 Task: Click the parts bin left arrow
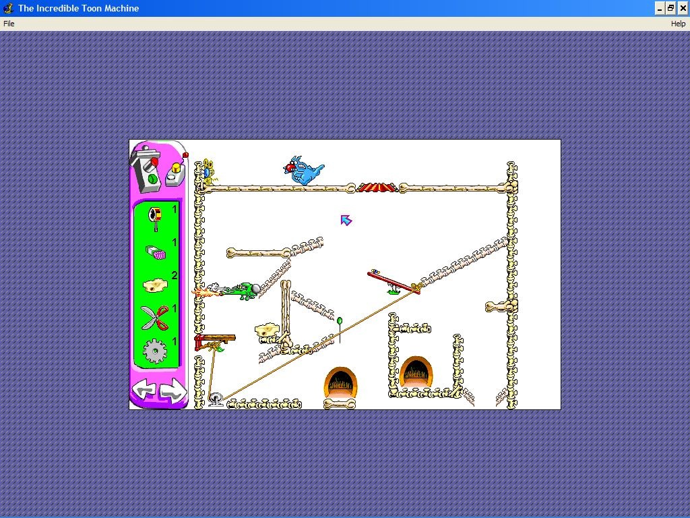tap(144, 390)
